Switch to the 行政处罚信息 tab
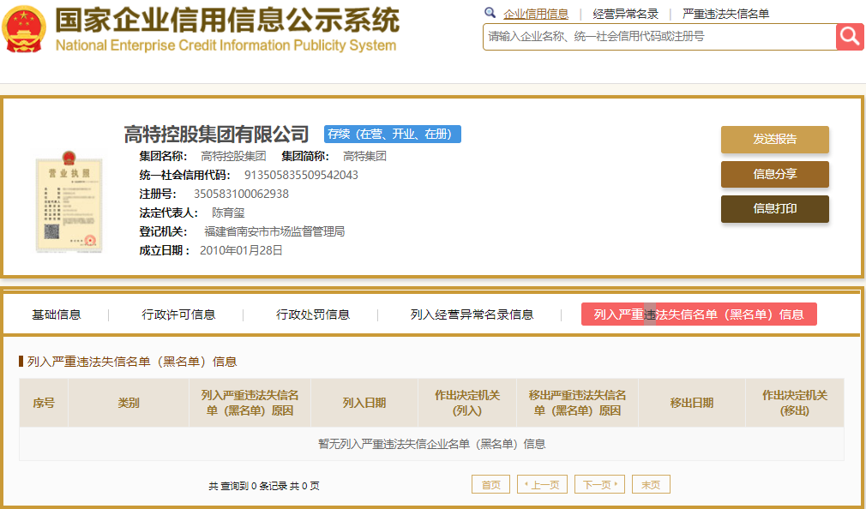This screenshot has width=866, height=509. pos(313,314)
